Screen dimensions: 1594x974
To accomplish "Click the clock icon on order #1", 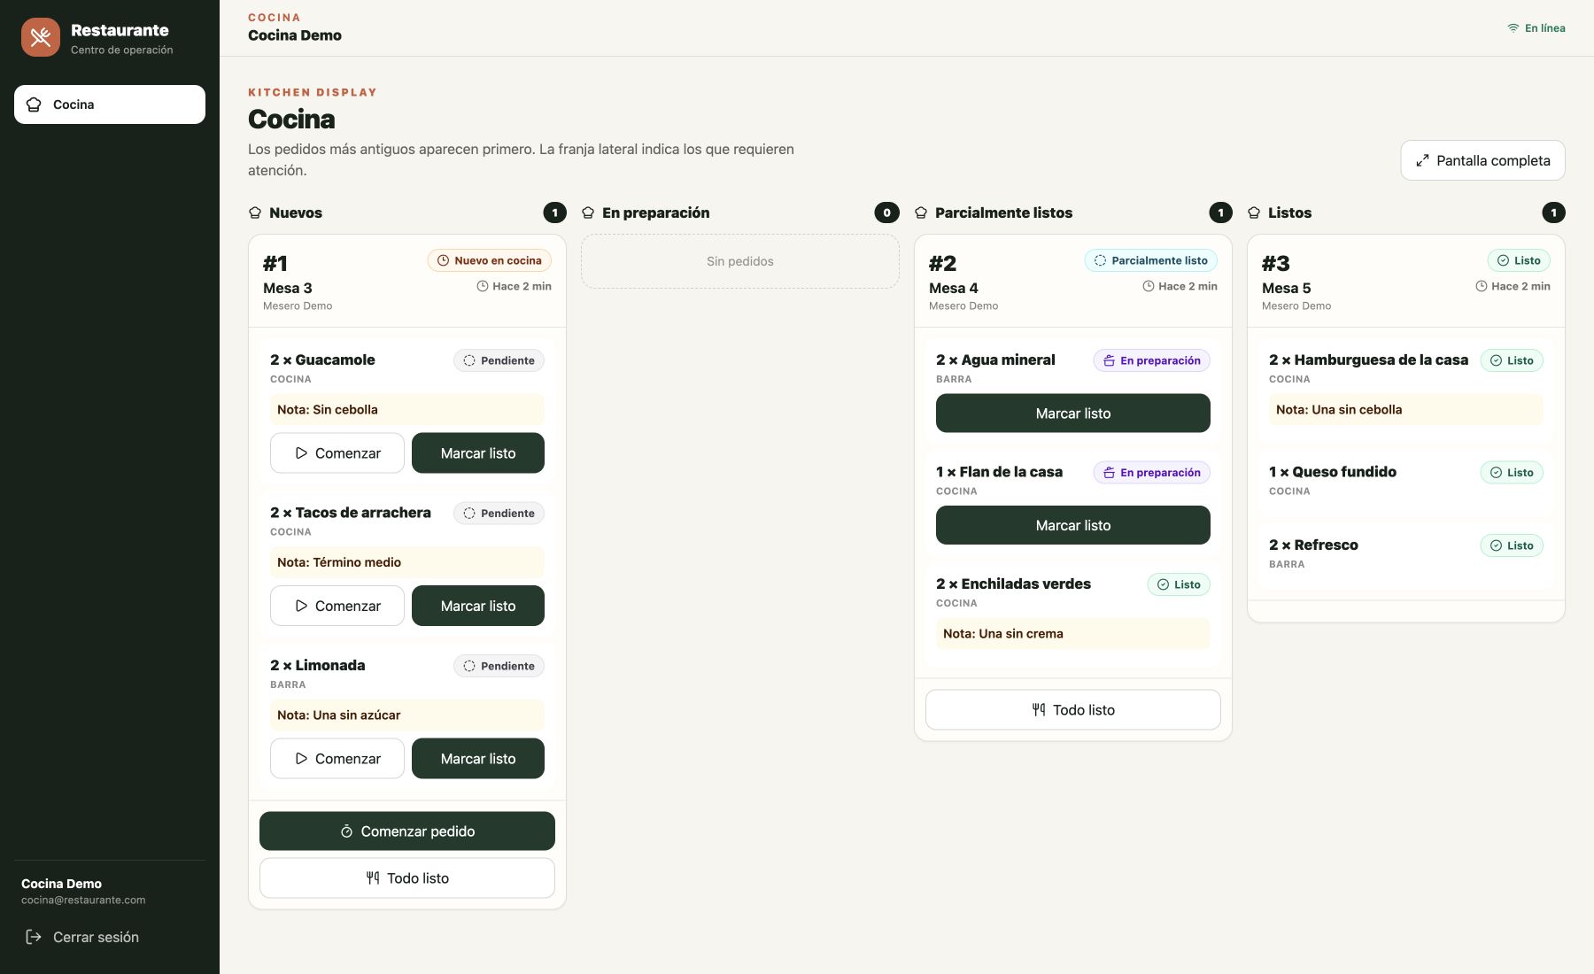I will [x=483, y=286].
